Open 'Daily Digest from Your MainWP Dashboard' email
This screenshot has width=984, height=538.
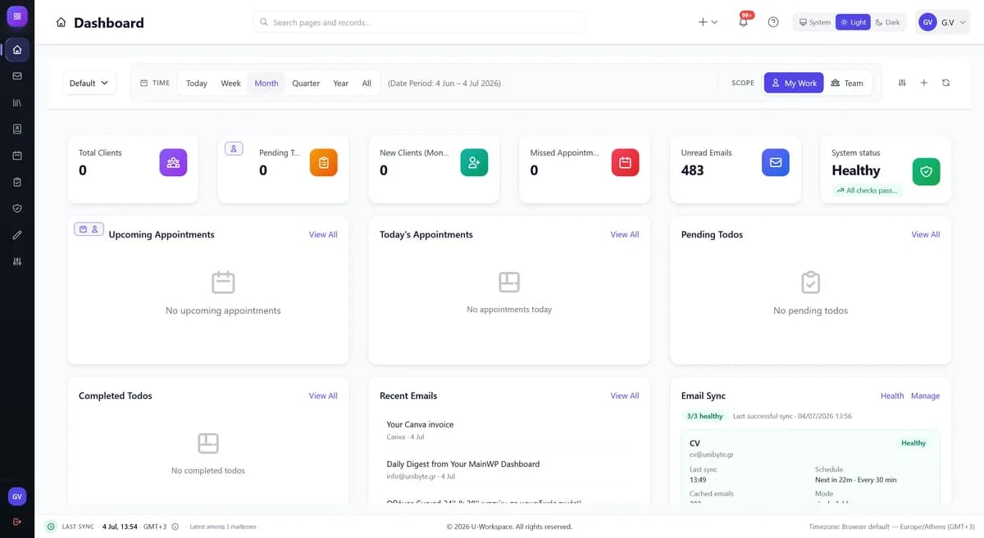click(x=509, y=469)
